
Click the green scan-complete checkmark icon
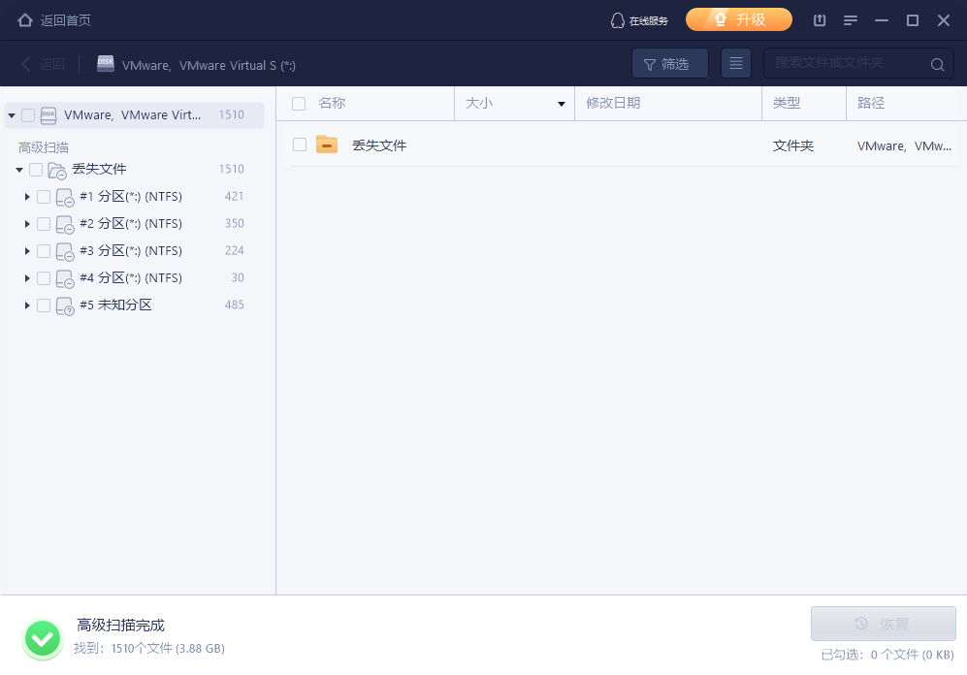43,638
